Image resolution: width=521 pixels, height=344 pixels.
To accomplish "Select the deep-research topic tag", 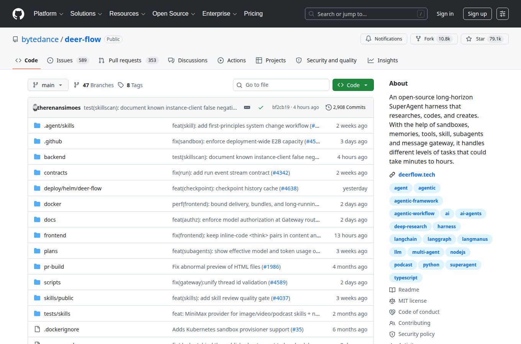I will [x=410, y=226].
